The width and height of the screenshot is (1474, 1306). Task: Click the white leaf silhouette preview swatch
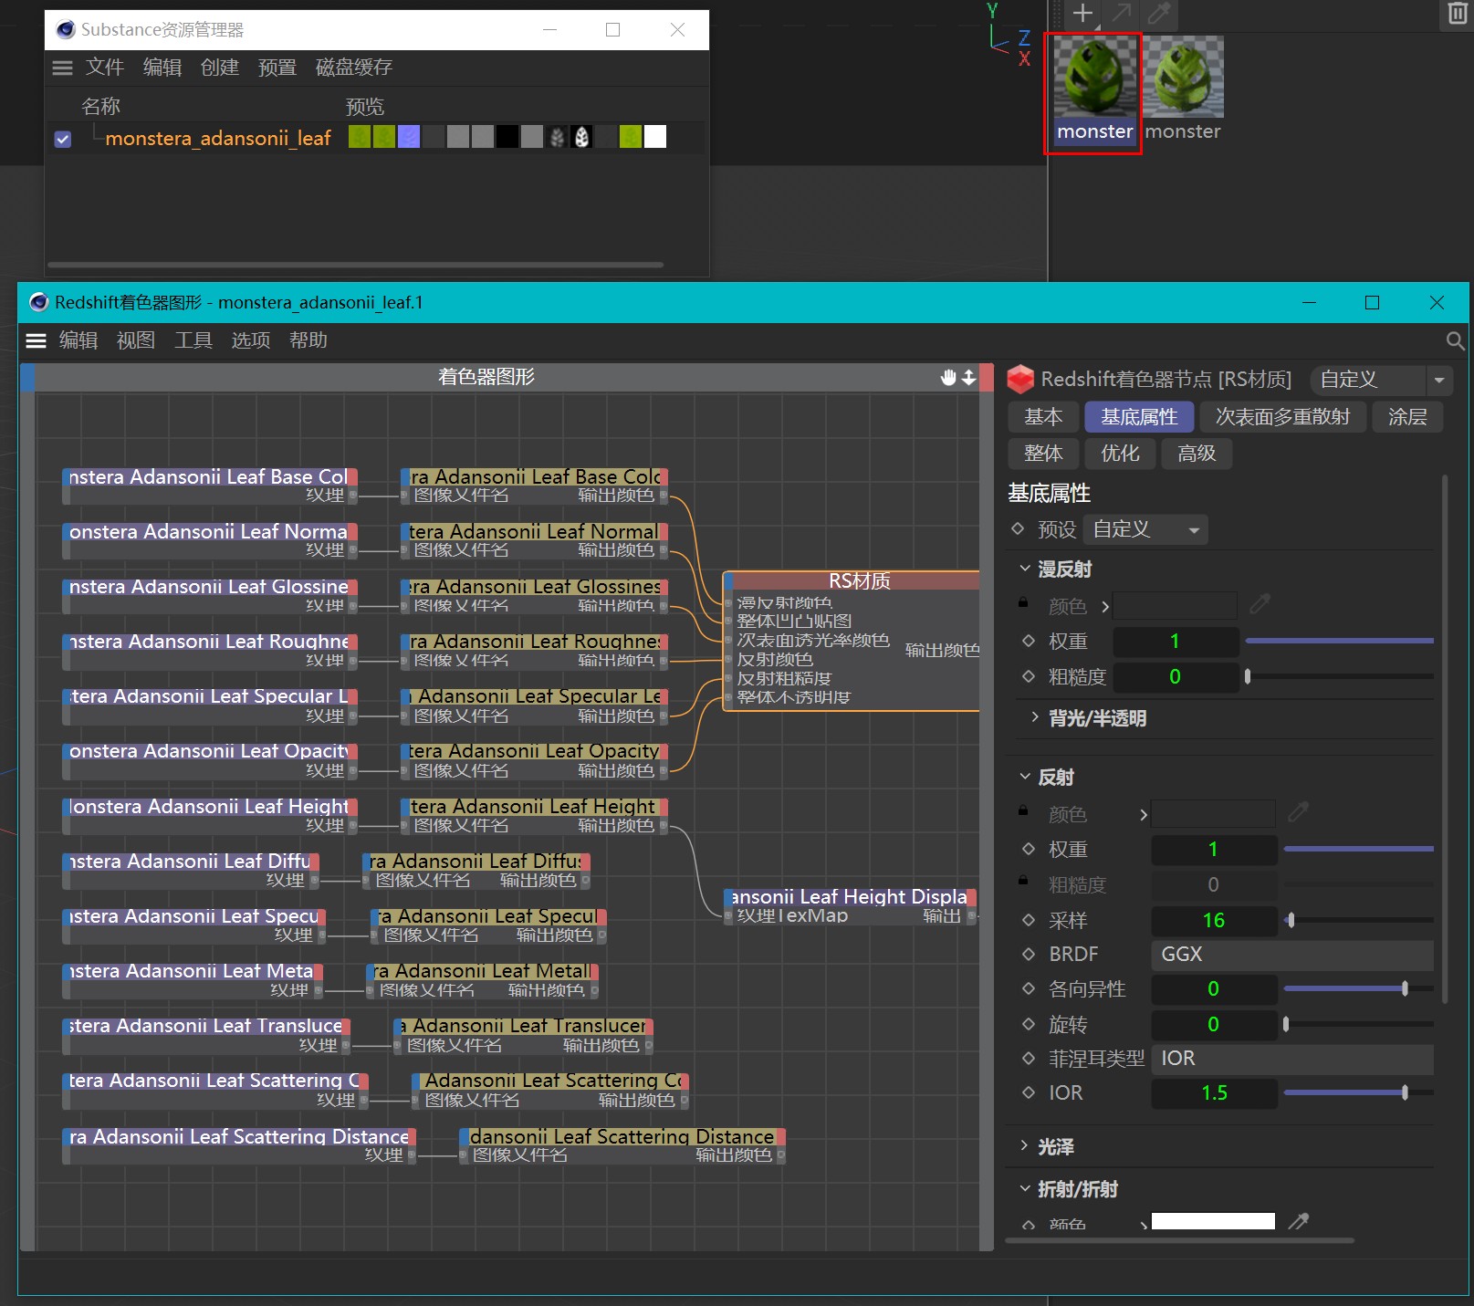[581, 137]
